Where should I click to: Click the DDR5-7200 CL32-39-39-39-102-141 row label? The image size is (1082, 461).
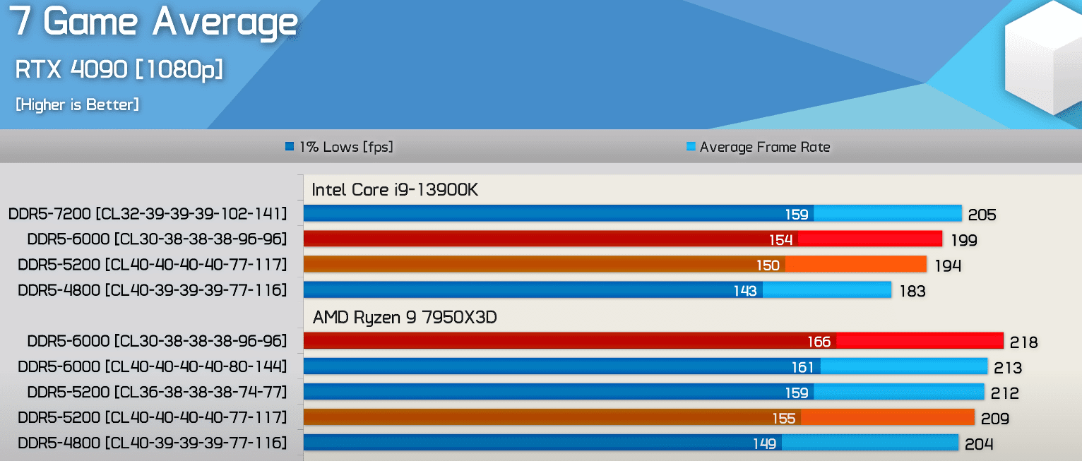click(148, 213)
